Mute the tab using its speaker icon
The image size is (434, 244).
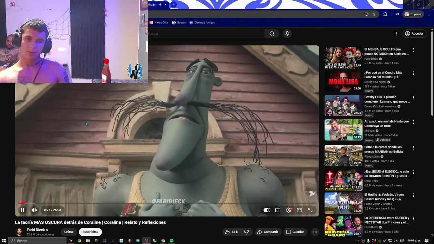click(x=160, y=4)
